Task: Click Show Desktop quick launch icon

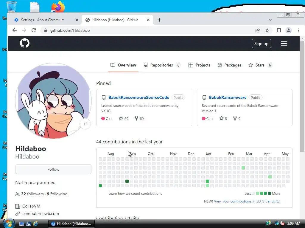Action: tap(21, 224)
